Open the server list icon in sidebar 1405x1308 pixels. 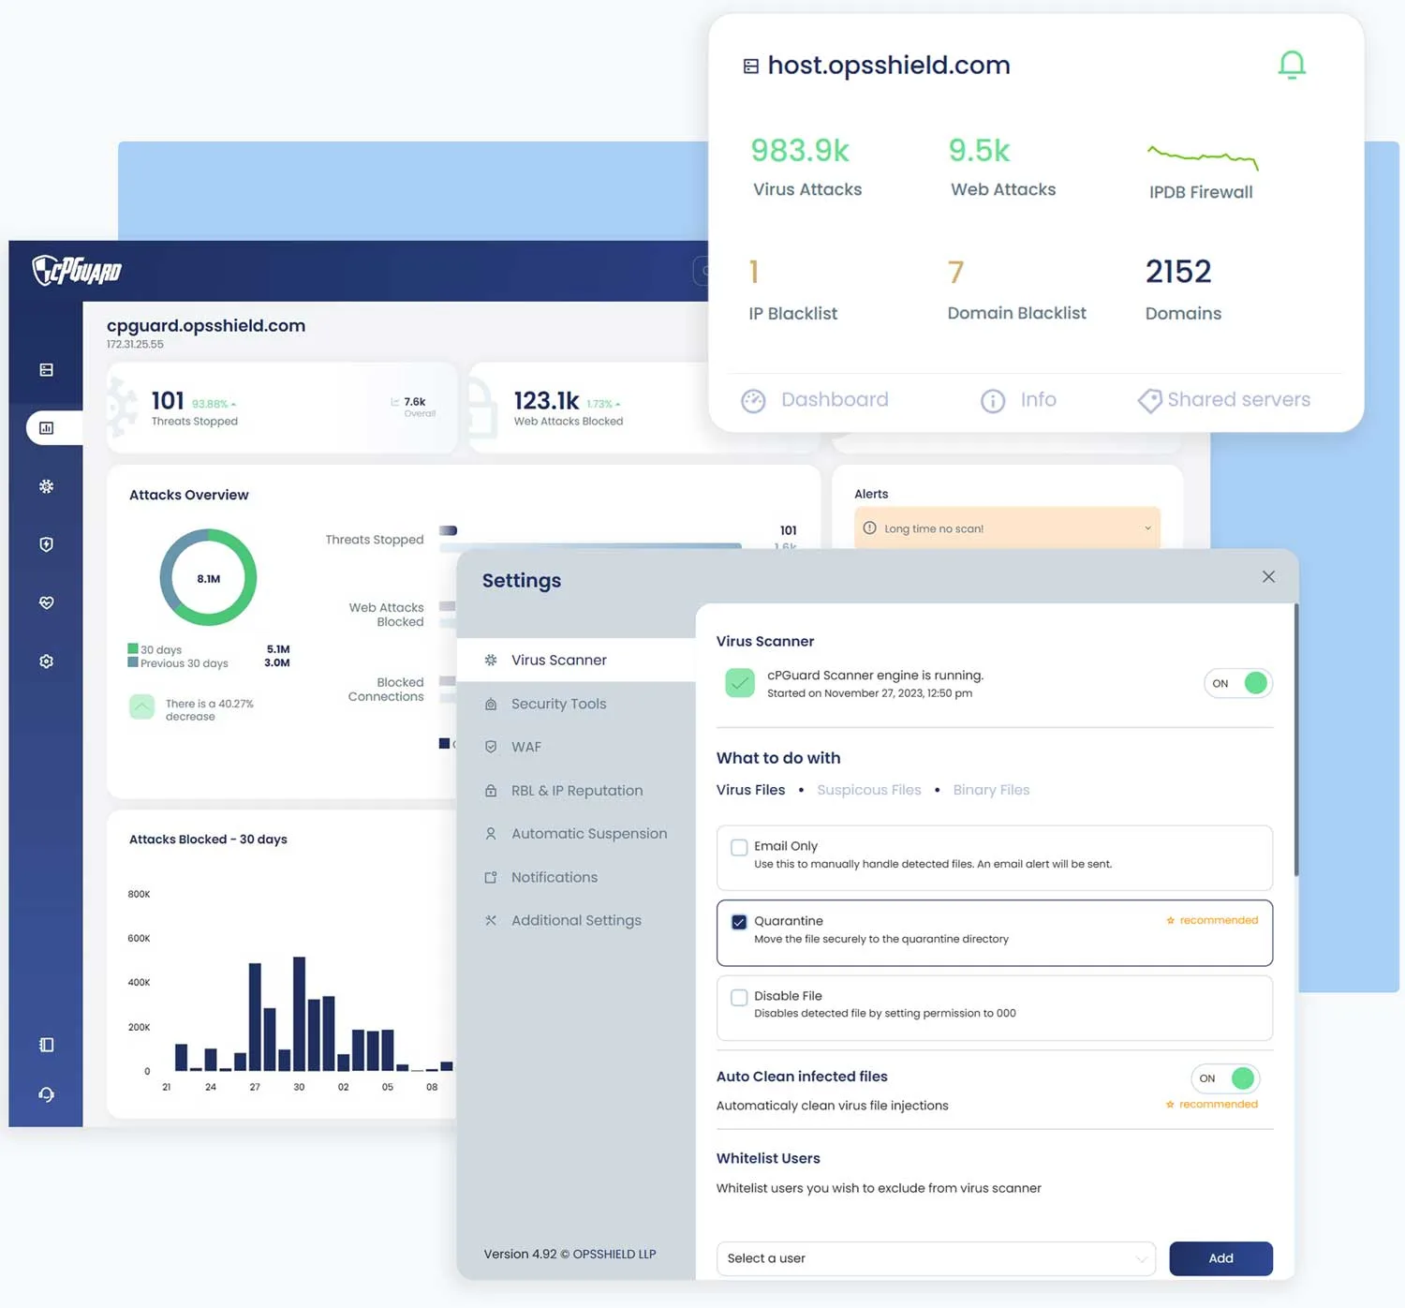(x=46, y=370)
